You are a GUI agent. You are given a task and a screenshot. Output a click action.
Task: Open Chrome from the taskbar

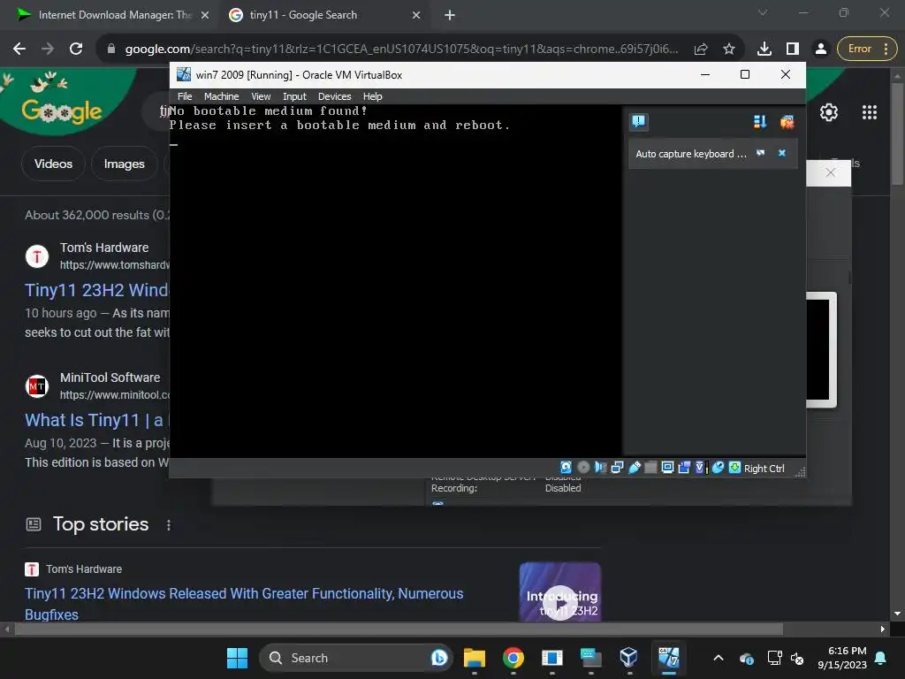tap(513, 658)
